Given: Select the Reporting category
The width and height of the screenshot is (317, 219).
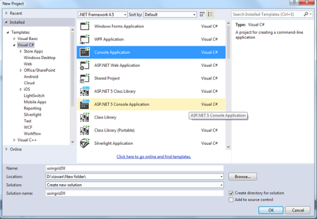Looking at the screenshot, I should coord(32,108).
